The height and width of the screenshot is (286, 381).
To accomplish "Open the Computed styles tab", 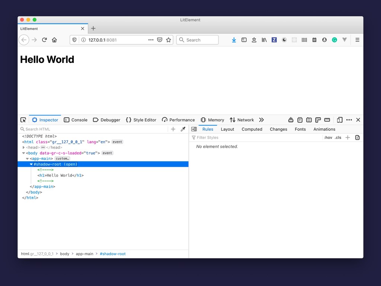I will [x=252, y=129].
